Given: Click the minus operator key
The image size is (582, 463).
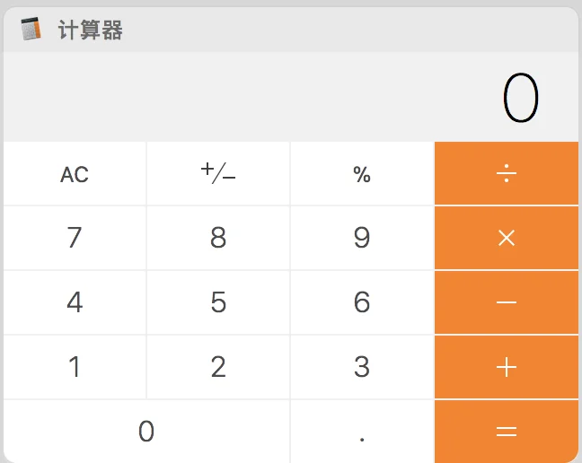Looking at the screenshot, I should (x=507, y=302).
